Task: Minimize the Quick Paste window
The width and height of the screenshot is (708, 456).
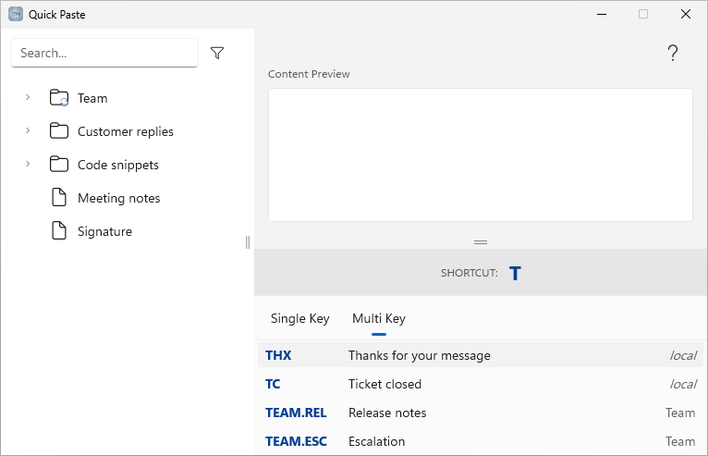Action: 602,15
